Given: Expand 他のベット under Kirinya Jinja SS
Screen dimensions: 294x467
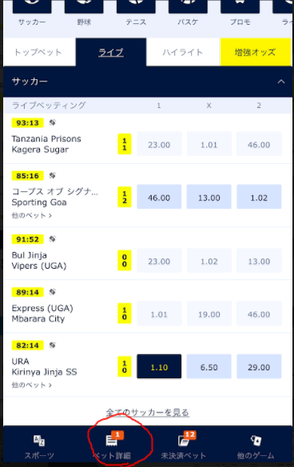Looking at the screenshot, I should click(31, 385).
